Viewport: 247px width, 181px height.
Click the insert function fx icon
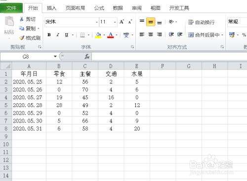pyautogui.click(x=87, y=57)
